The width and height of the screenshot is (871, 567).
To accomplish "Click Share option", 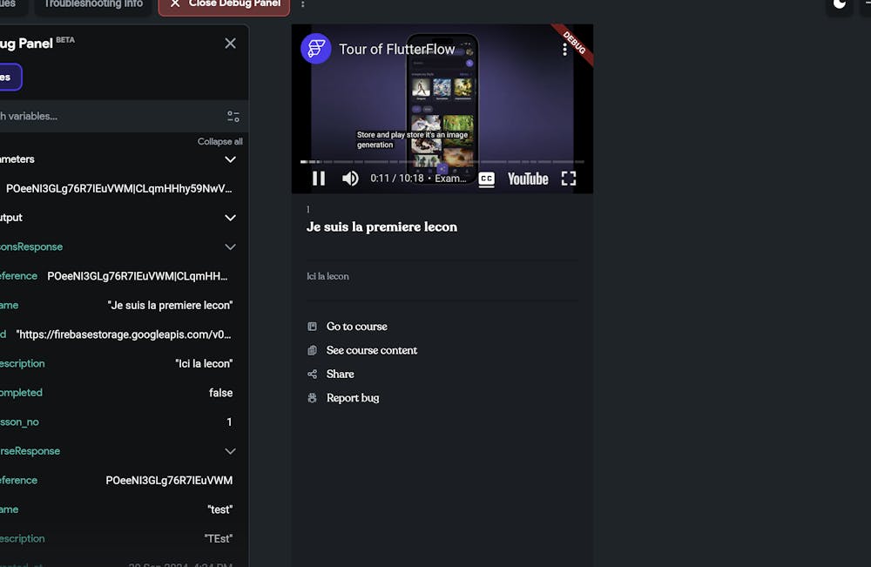I will click(x=340, y=375).
